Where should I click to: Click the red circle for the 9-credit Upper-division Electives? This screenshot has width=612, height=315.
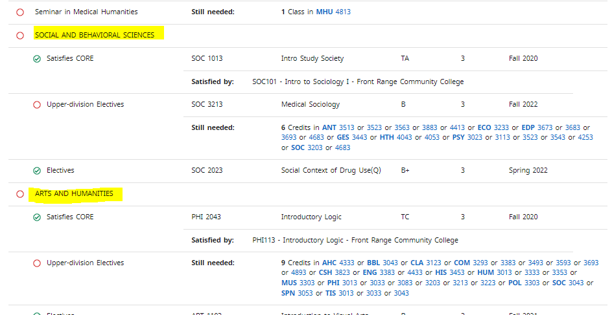[x=37, y=263]
